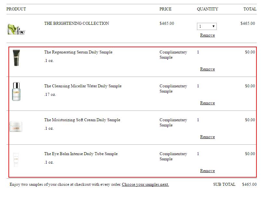Select The Moisturizing Soft Cream Daily Sample name
The height and width of the screenshot is (204, 261).
click(x=82, y=120)
